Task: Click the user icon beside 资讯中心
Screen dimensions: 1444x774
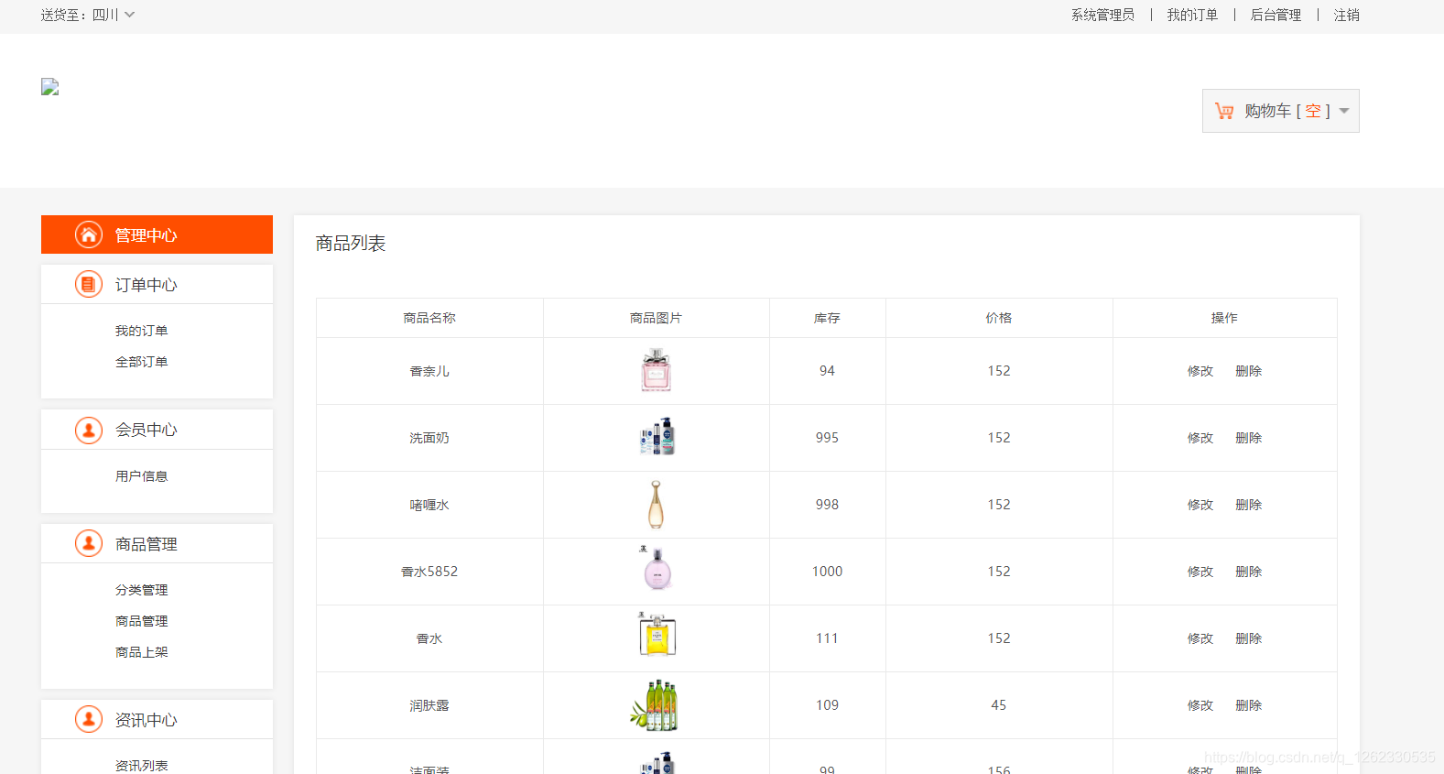Action: (x=89, y=719)
